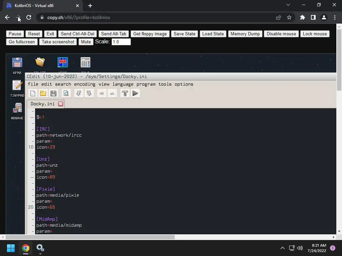Click the Scale input field
Image resolution: width=342 pixels, height=256 pixels.
pyautogui.click(x=121, y=42)
